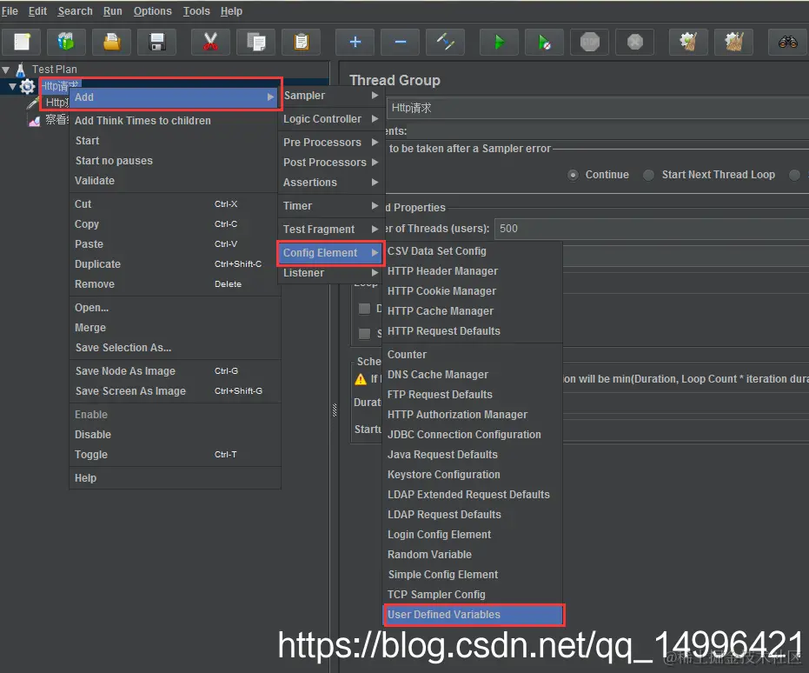
Task: Collapse the Test Plan tree node
Action: coord(6,70)
